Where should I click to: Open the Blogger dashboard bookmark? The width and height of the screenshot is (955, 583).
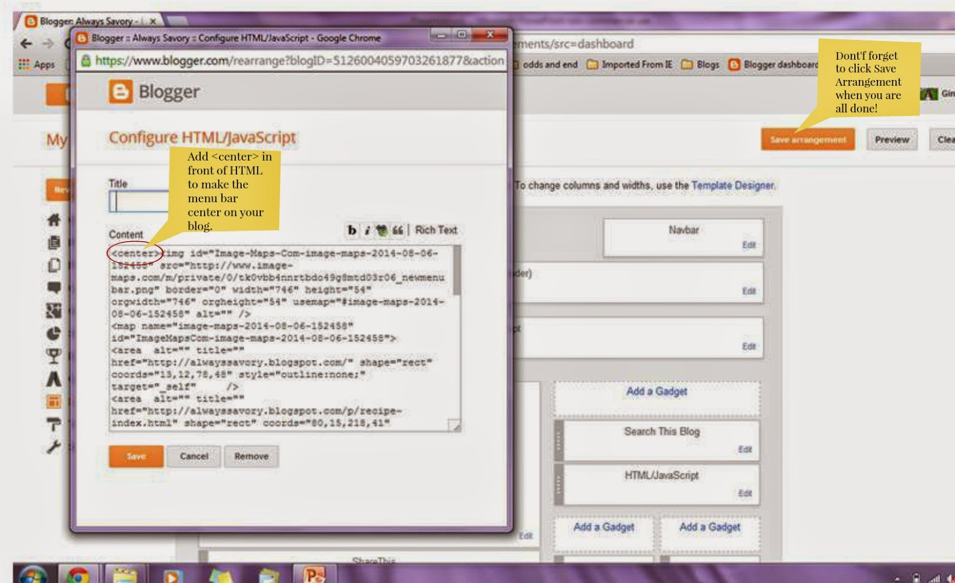point(774,64)
